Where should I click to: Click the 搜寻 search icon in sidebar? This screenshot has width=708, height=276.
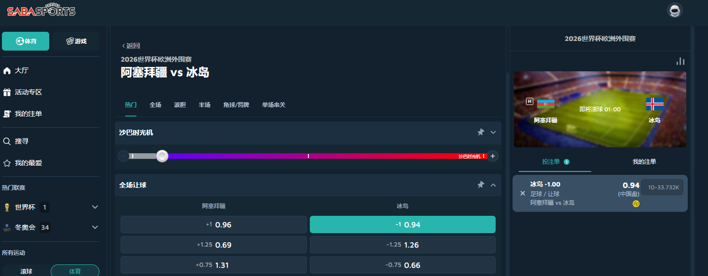pyautogui.click(x=7, y=141)
